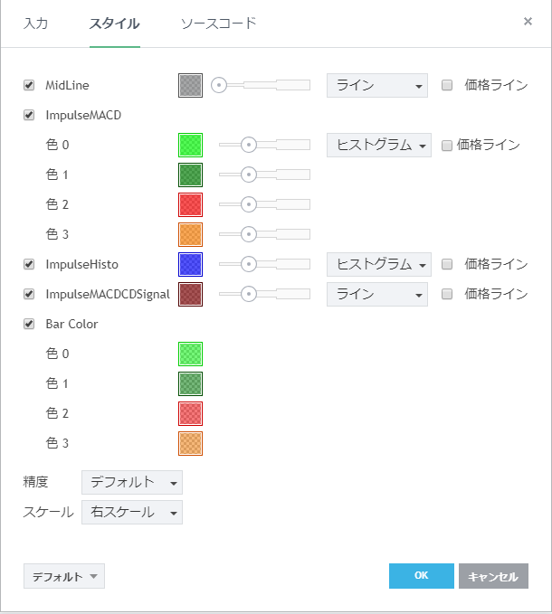The image size is (552, 614).
Task: Open the MidLine ライン style dropdown
Action: [376, 86]
